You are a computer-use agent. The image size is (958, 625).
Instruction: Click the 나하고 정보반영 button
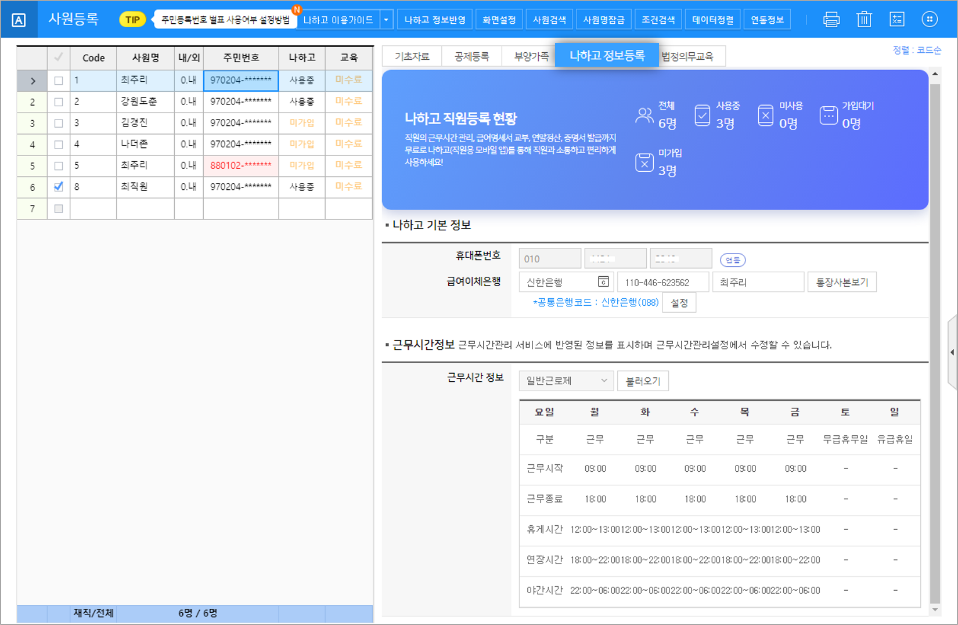pyautogui.click(x=434, y=20)
